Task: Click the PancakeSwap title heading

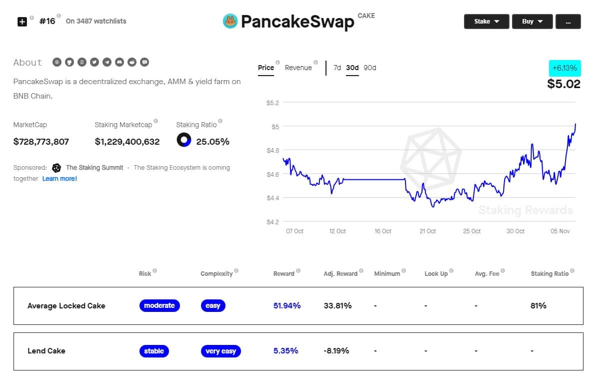Action: coord(297,22)
